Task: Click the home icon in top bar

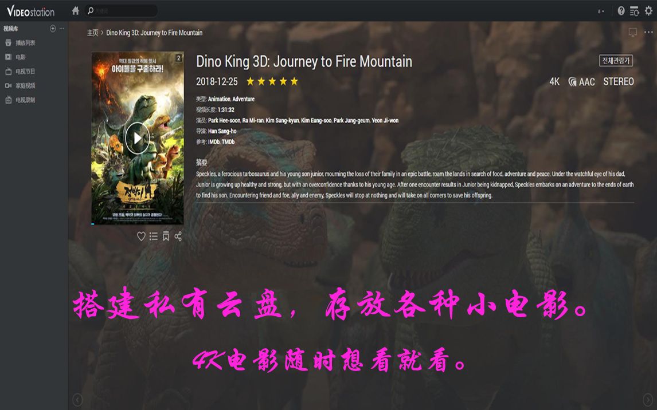Action: coord(76,10)
